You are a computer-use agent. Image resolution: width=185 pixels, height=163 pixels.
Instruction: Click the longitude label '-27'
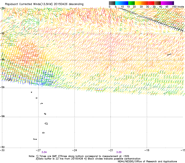pos(38,150)
